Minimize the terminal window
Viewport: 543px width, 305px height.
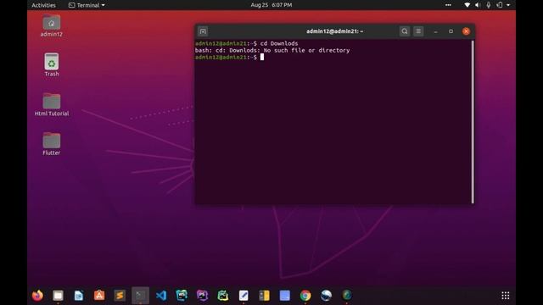[x=435, y=31]
